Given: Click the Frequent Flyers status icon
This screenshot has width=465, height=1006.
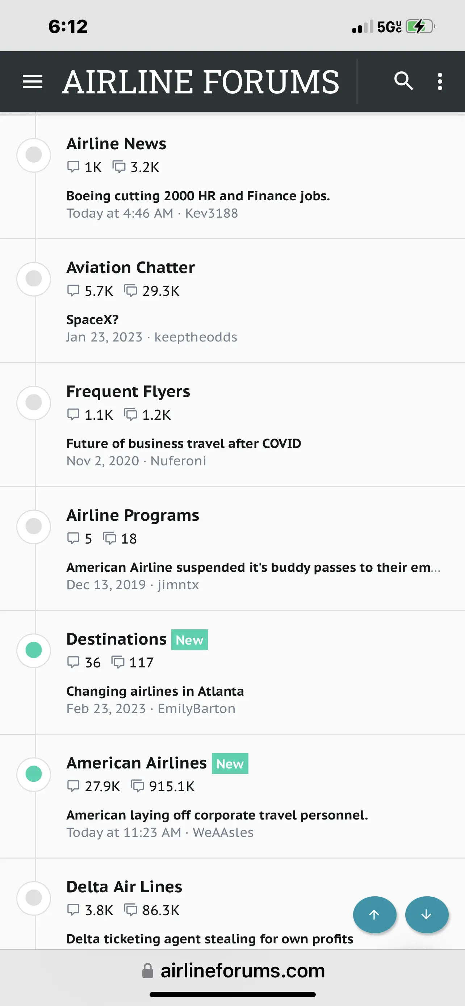Looking at the screenshot, I should [x=34, y=403].
